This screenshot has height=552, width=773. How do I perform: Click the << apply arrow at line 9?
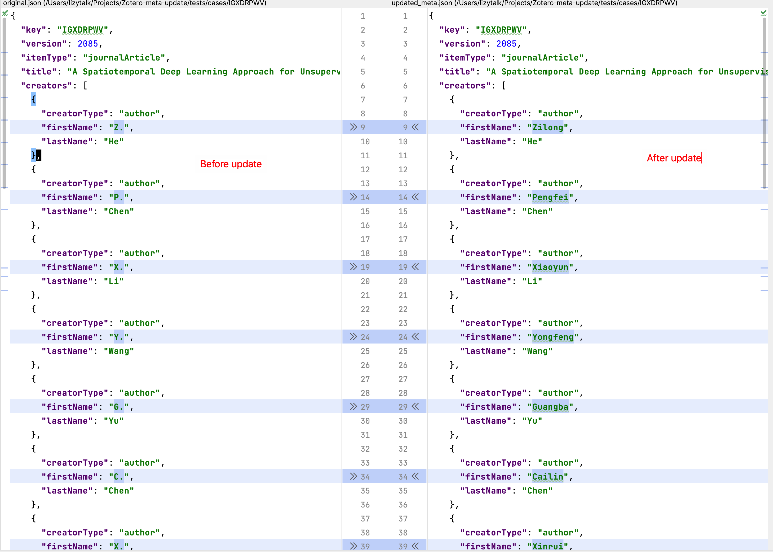(x=415, y=127)
